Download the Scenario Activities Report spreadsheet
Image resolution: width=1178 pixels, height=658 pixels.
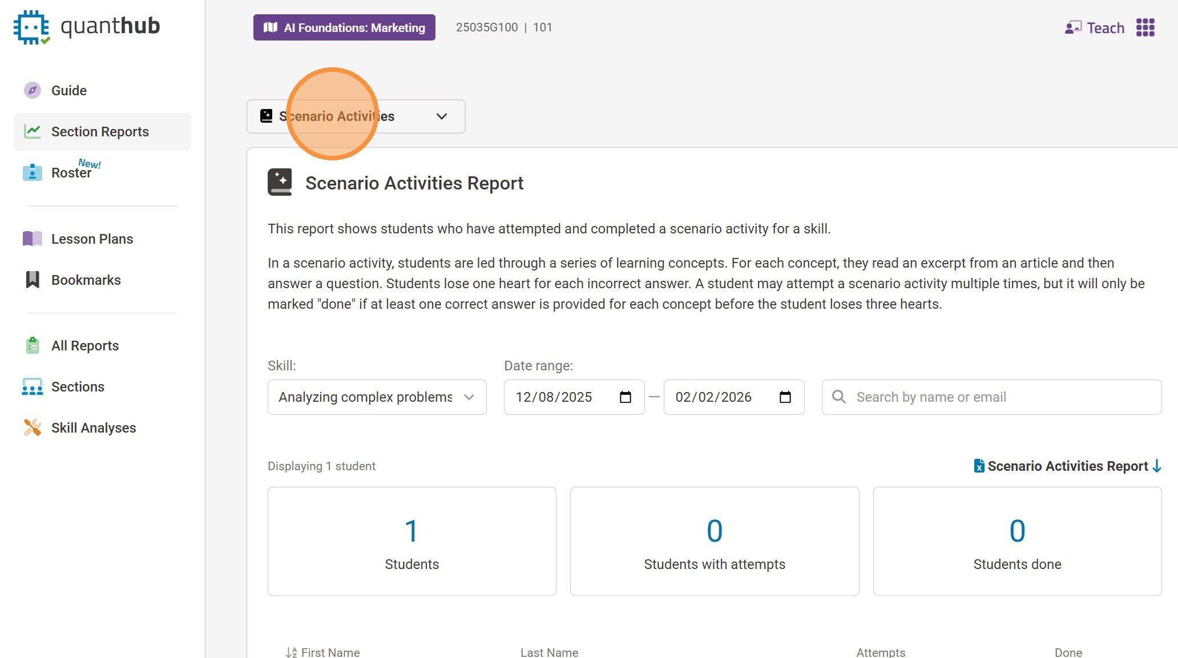click(1067, 466)
